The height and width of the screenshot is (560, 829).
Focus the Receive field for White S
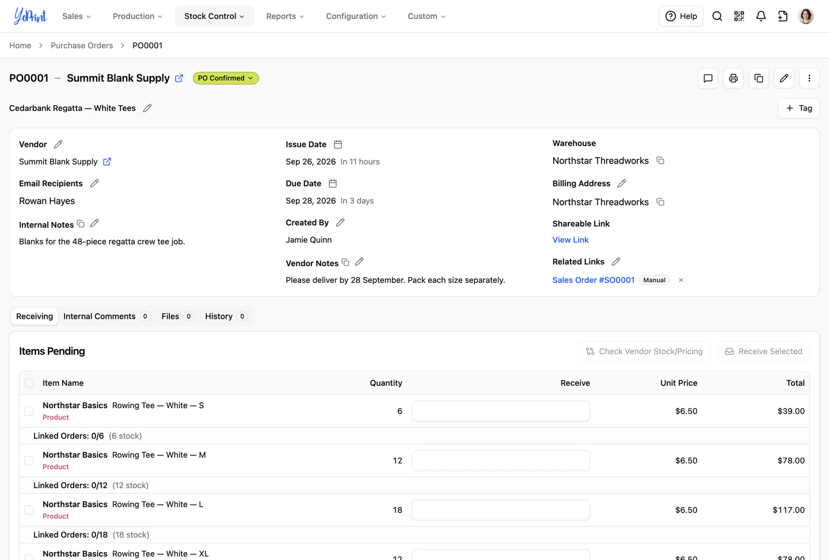tap(501, 411)
